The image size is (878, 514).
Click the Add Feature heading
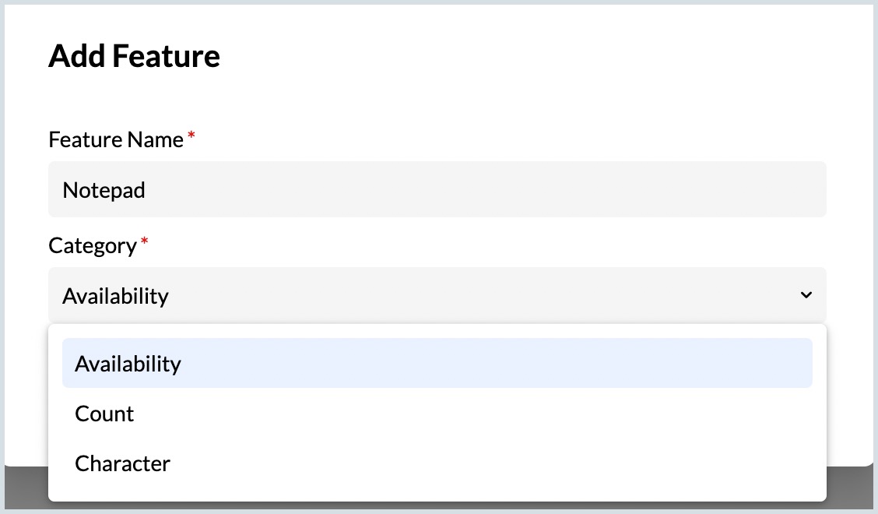pos(134,56)
